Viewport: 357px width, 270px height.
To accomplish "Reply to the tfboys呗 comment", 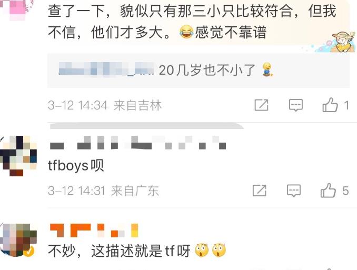I will pyautogui.click(x=294, y=191).
